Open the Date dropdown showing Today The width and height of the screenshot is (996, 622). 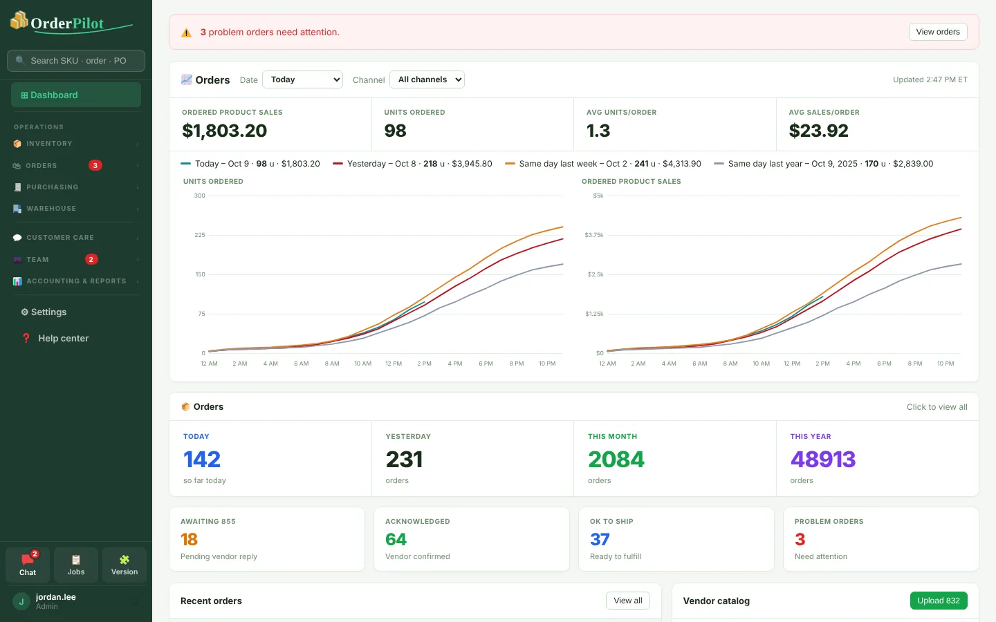[x=303, y=79]
